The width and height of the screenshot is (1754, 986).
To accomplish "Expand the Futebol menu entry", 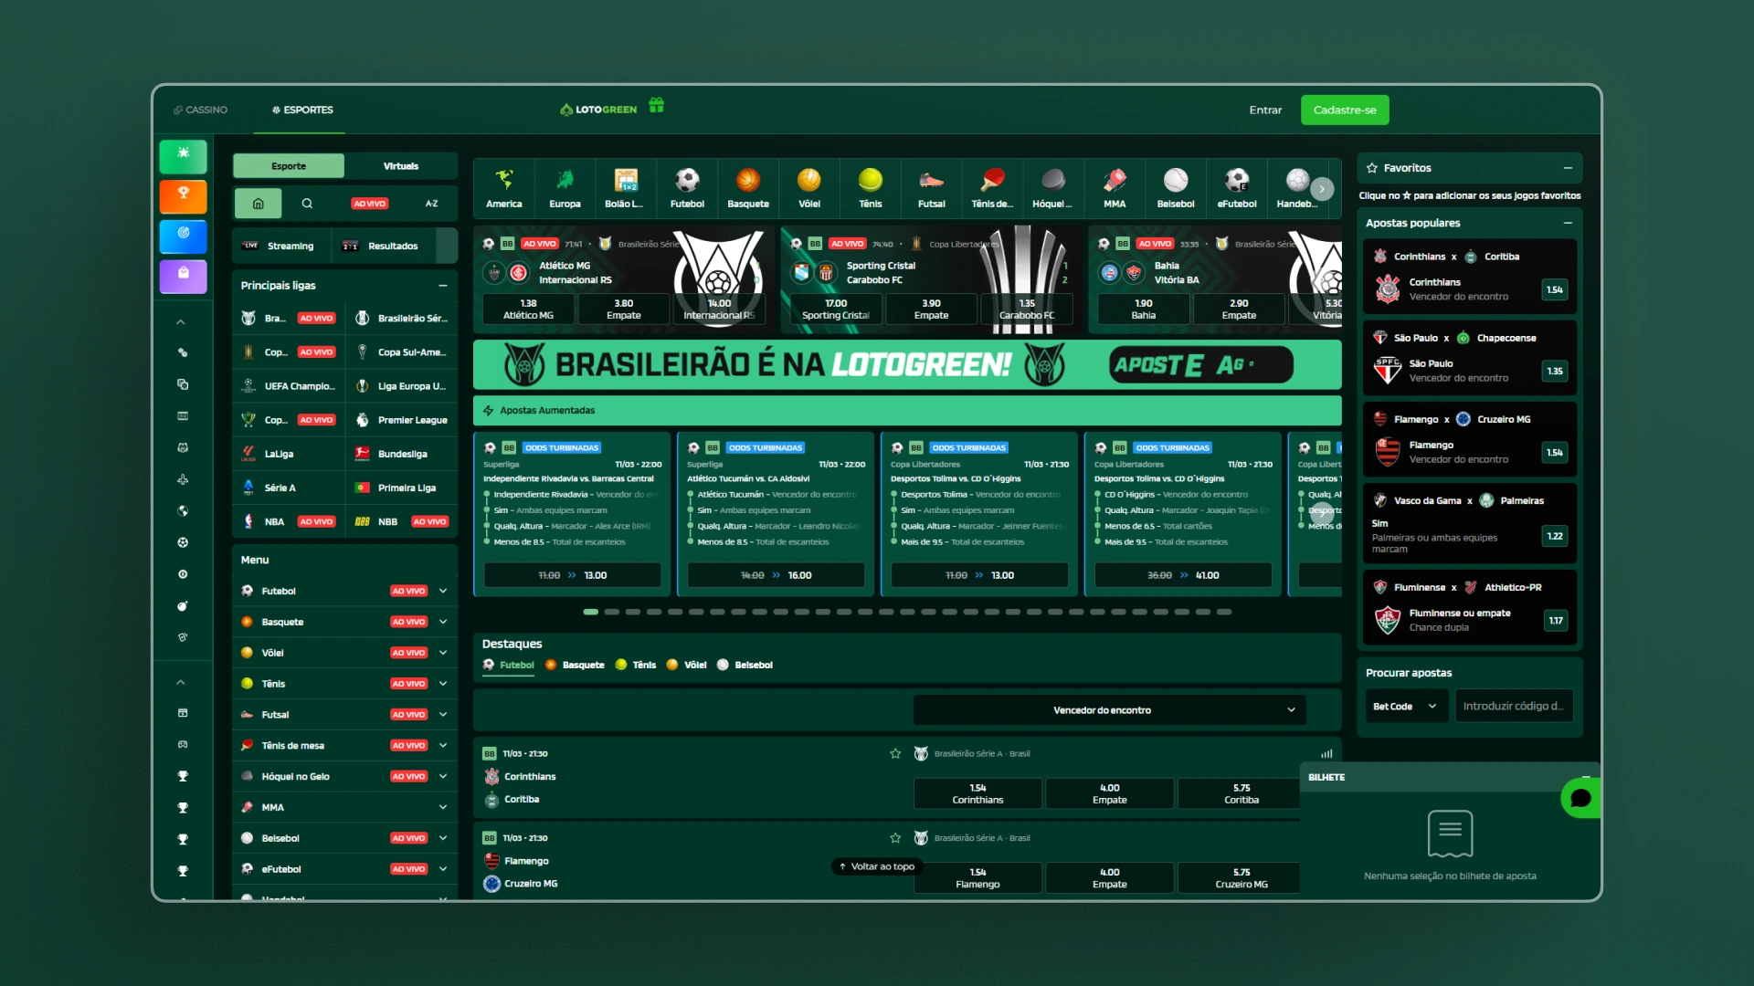I will (444, 591).
